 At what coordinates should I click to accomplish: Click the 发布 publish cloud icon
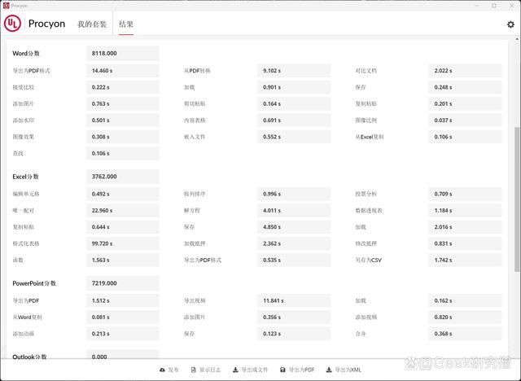click(x=162, y=370)
